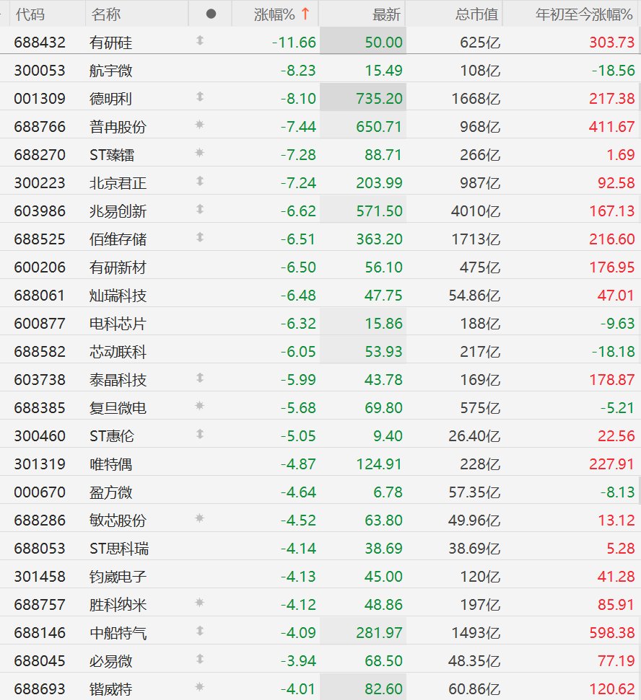The image size is (641, 700).
Task: Click the 203.99 latest price
Action: [x=380, y=183]
